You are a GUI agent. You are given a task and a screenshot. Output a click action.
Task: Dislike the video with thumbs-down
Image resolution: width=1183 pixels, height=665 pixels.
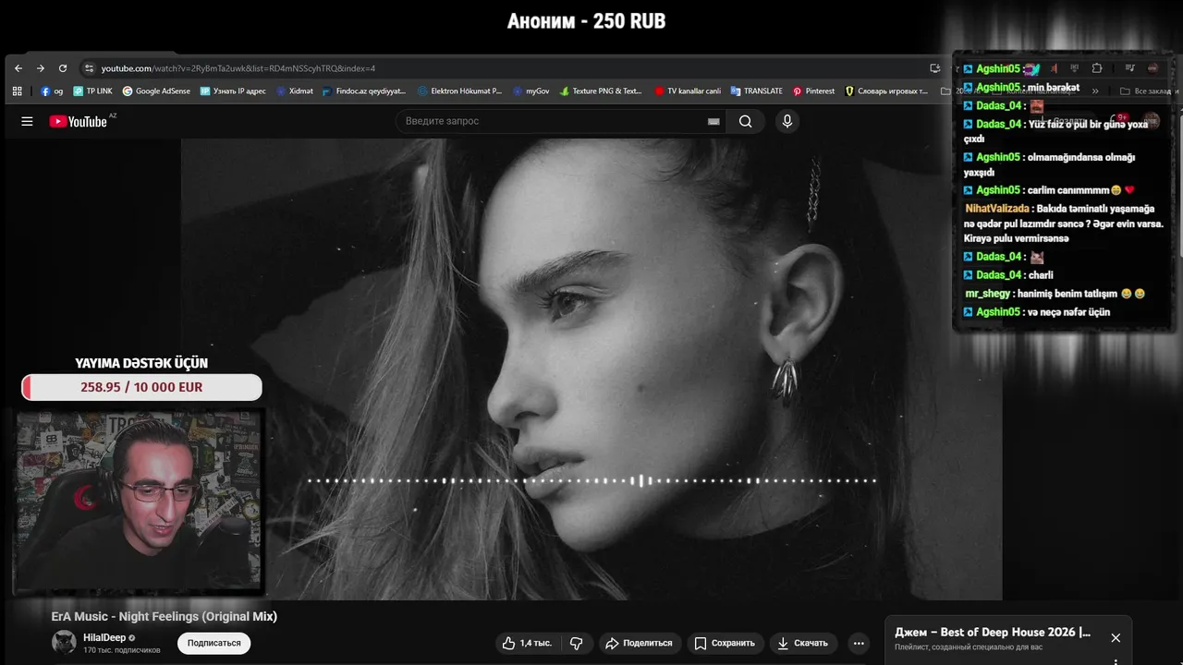pos(576,643)
